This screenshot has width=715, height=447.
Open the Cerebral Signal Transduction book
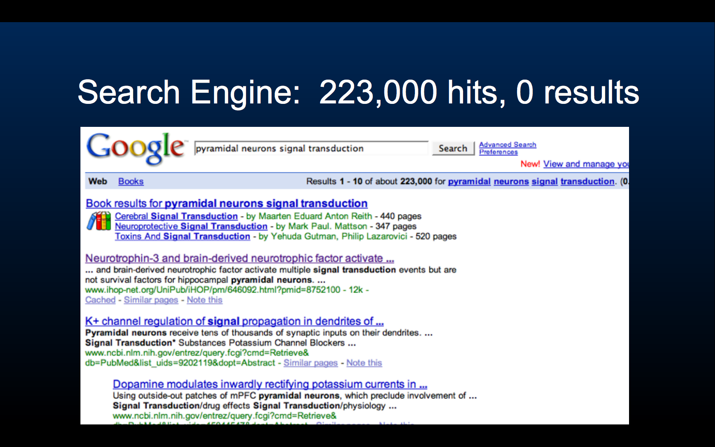pos(176,216)
